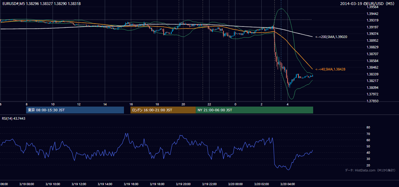Viewport: 399px width, 187px height.
Task: Click the 3/19 16:00 time label
Action: pyautogui.click(x=131, y=184)
